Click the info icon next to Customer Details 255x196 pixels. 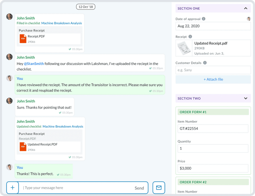[x=205, y=63]
